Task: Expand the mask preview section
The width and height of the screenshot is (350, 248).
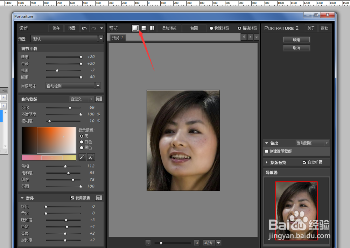Action: [x=266, y=162]
